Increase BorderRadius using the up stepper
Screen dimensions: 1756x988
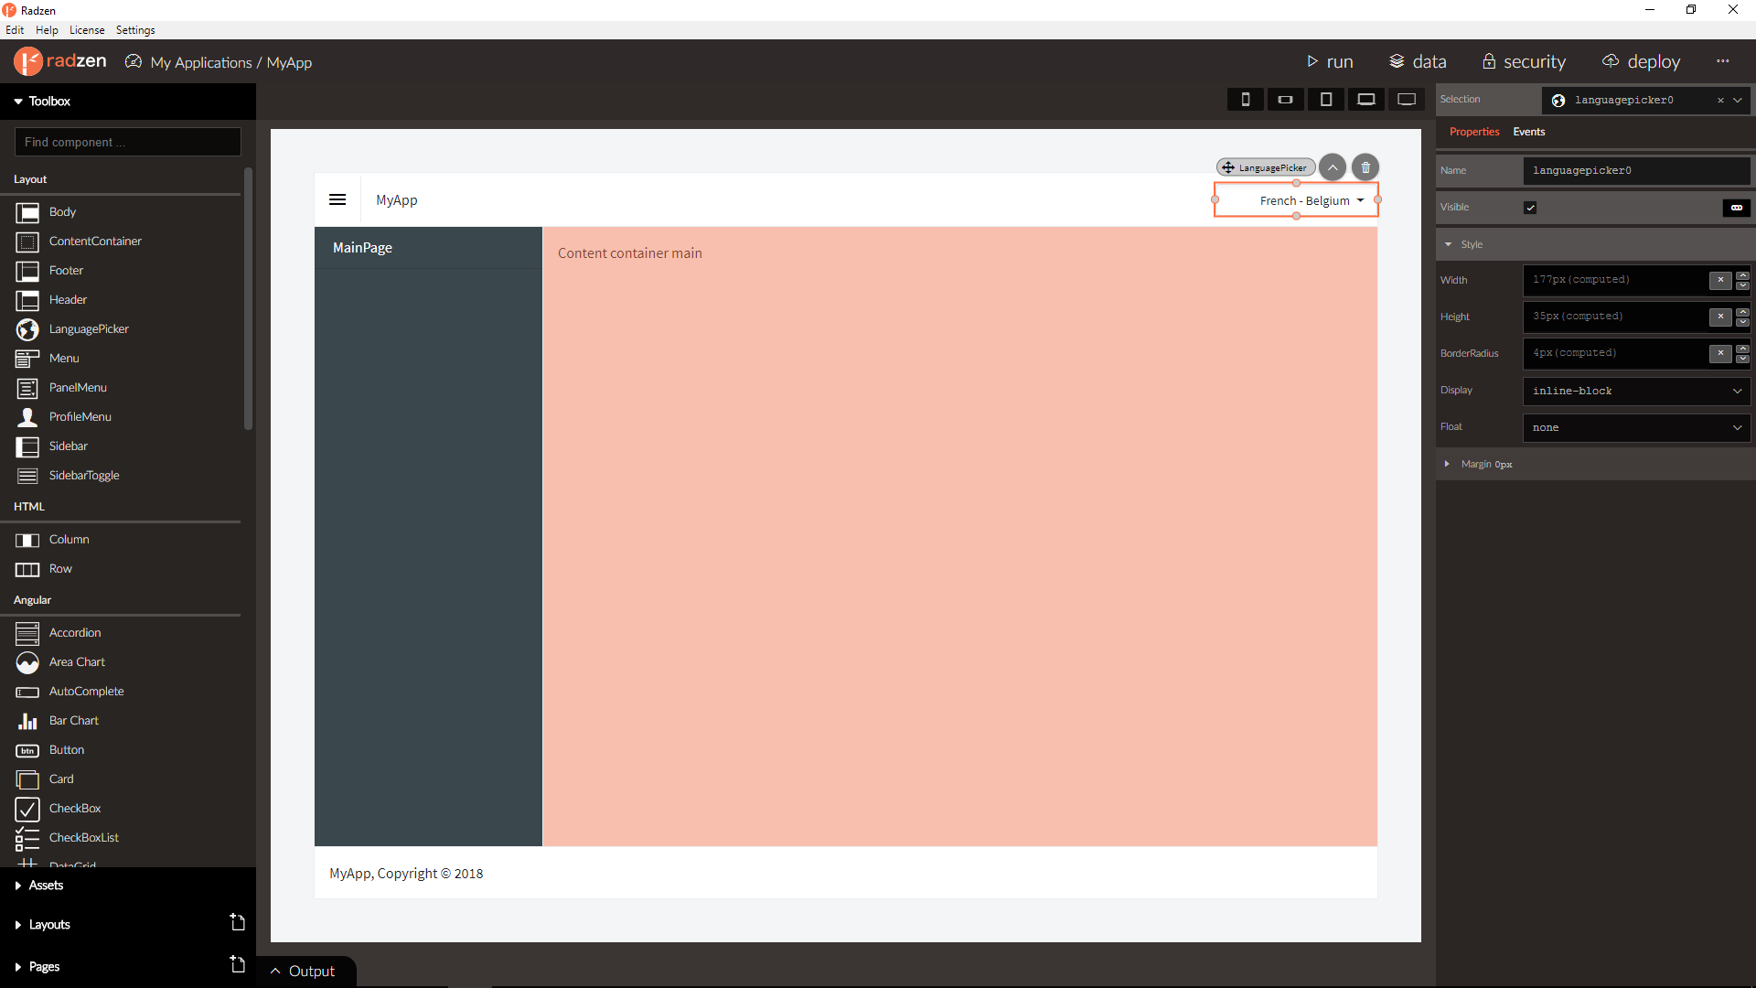(x=1743, y=349)
